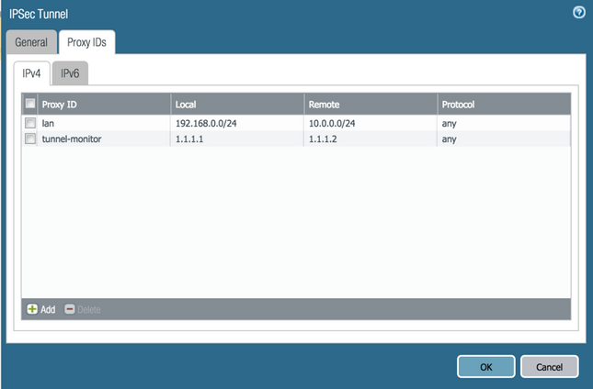Click the Cancel button
593x389 pixels.
click(550, 366)
